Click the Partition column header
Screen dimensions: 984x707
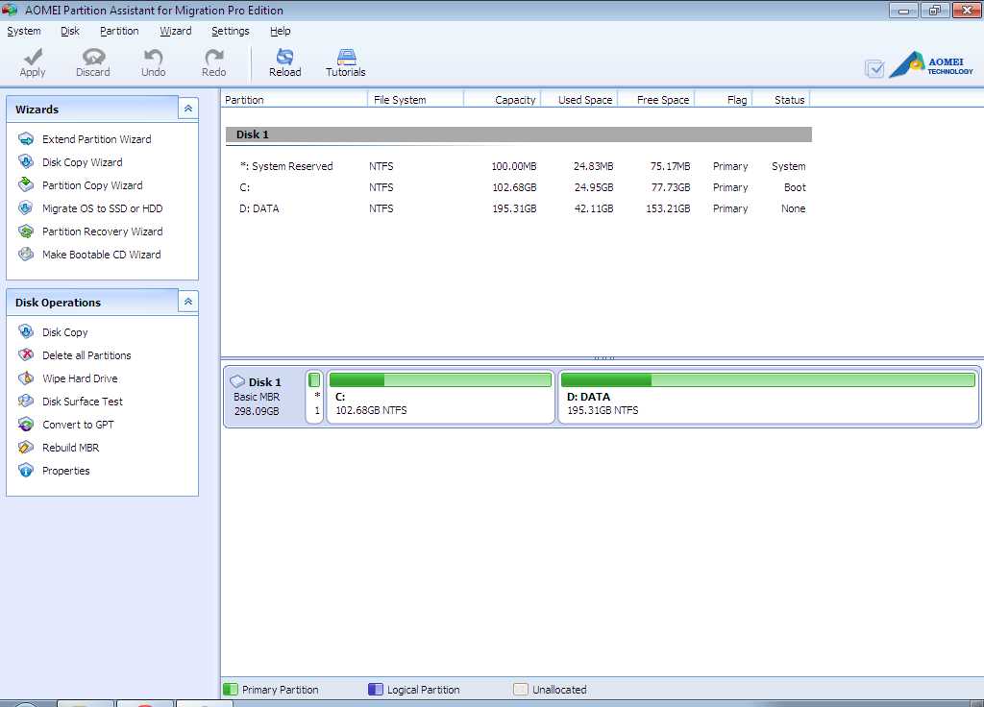point(294,99)
